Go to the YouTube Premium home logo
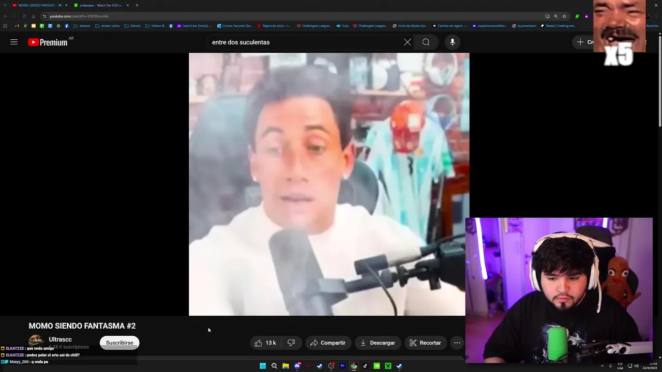 tap(48, 42)
